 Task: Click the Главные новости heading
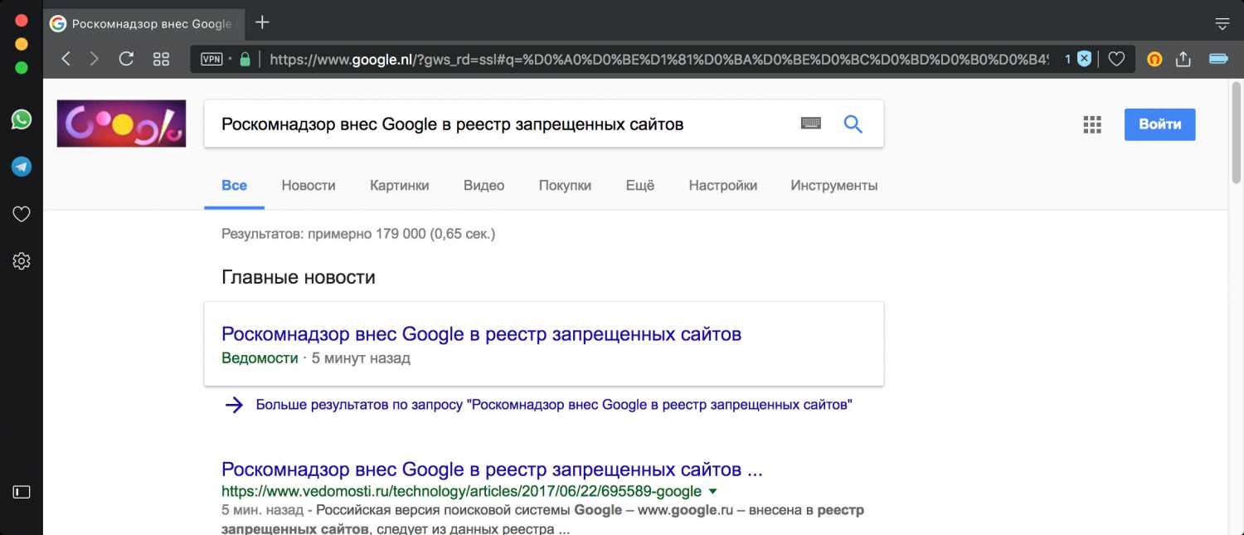click(x=299, y=277)
